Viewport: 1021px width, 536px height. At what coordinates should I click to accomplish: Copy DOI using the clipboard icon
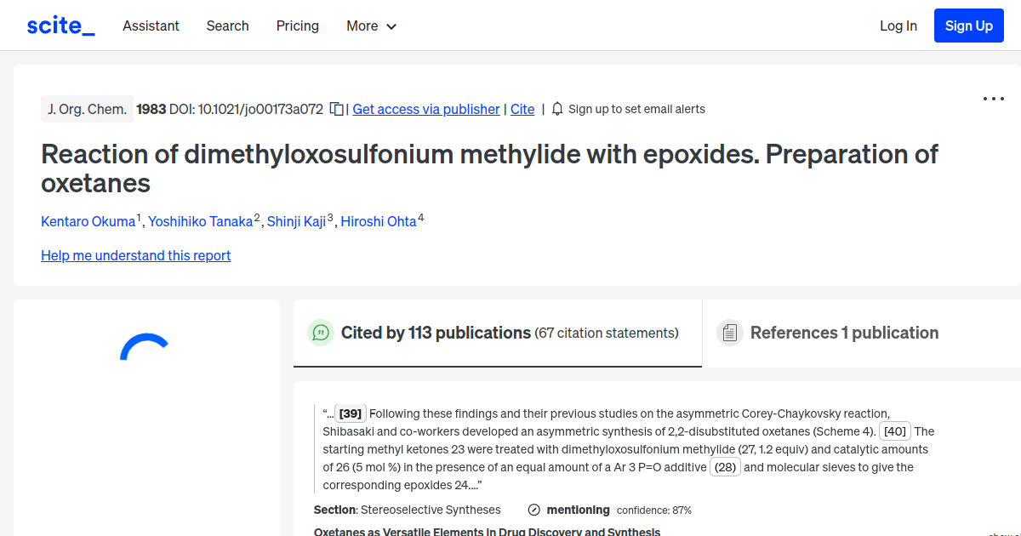(336, 109)
